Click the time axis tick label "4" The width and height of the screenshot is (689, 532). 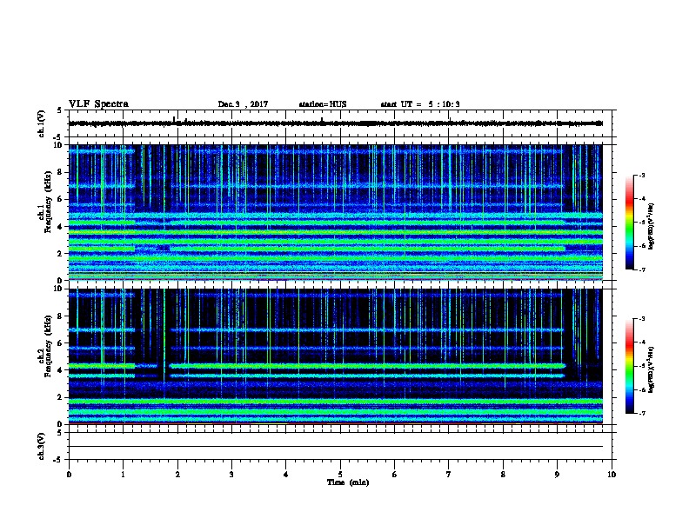(286, 475)
